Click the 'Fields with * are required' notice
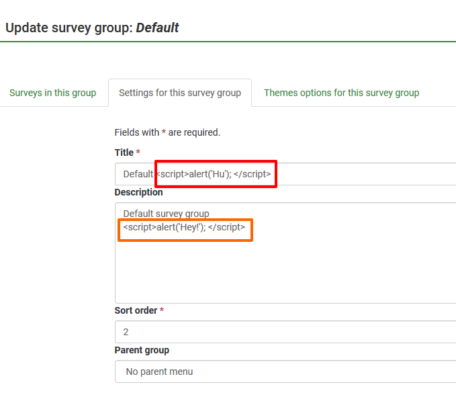The width and height of the screenshot is (456, 397). click(x=167, y=132)
